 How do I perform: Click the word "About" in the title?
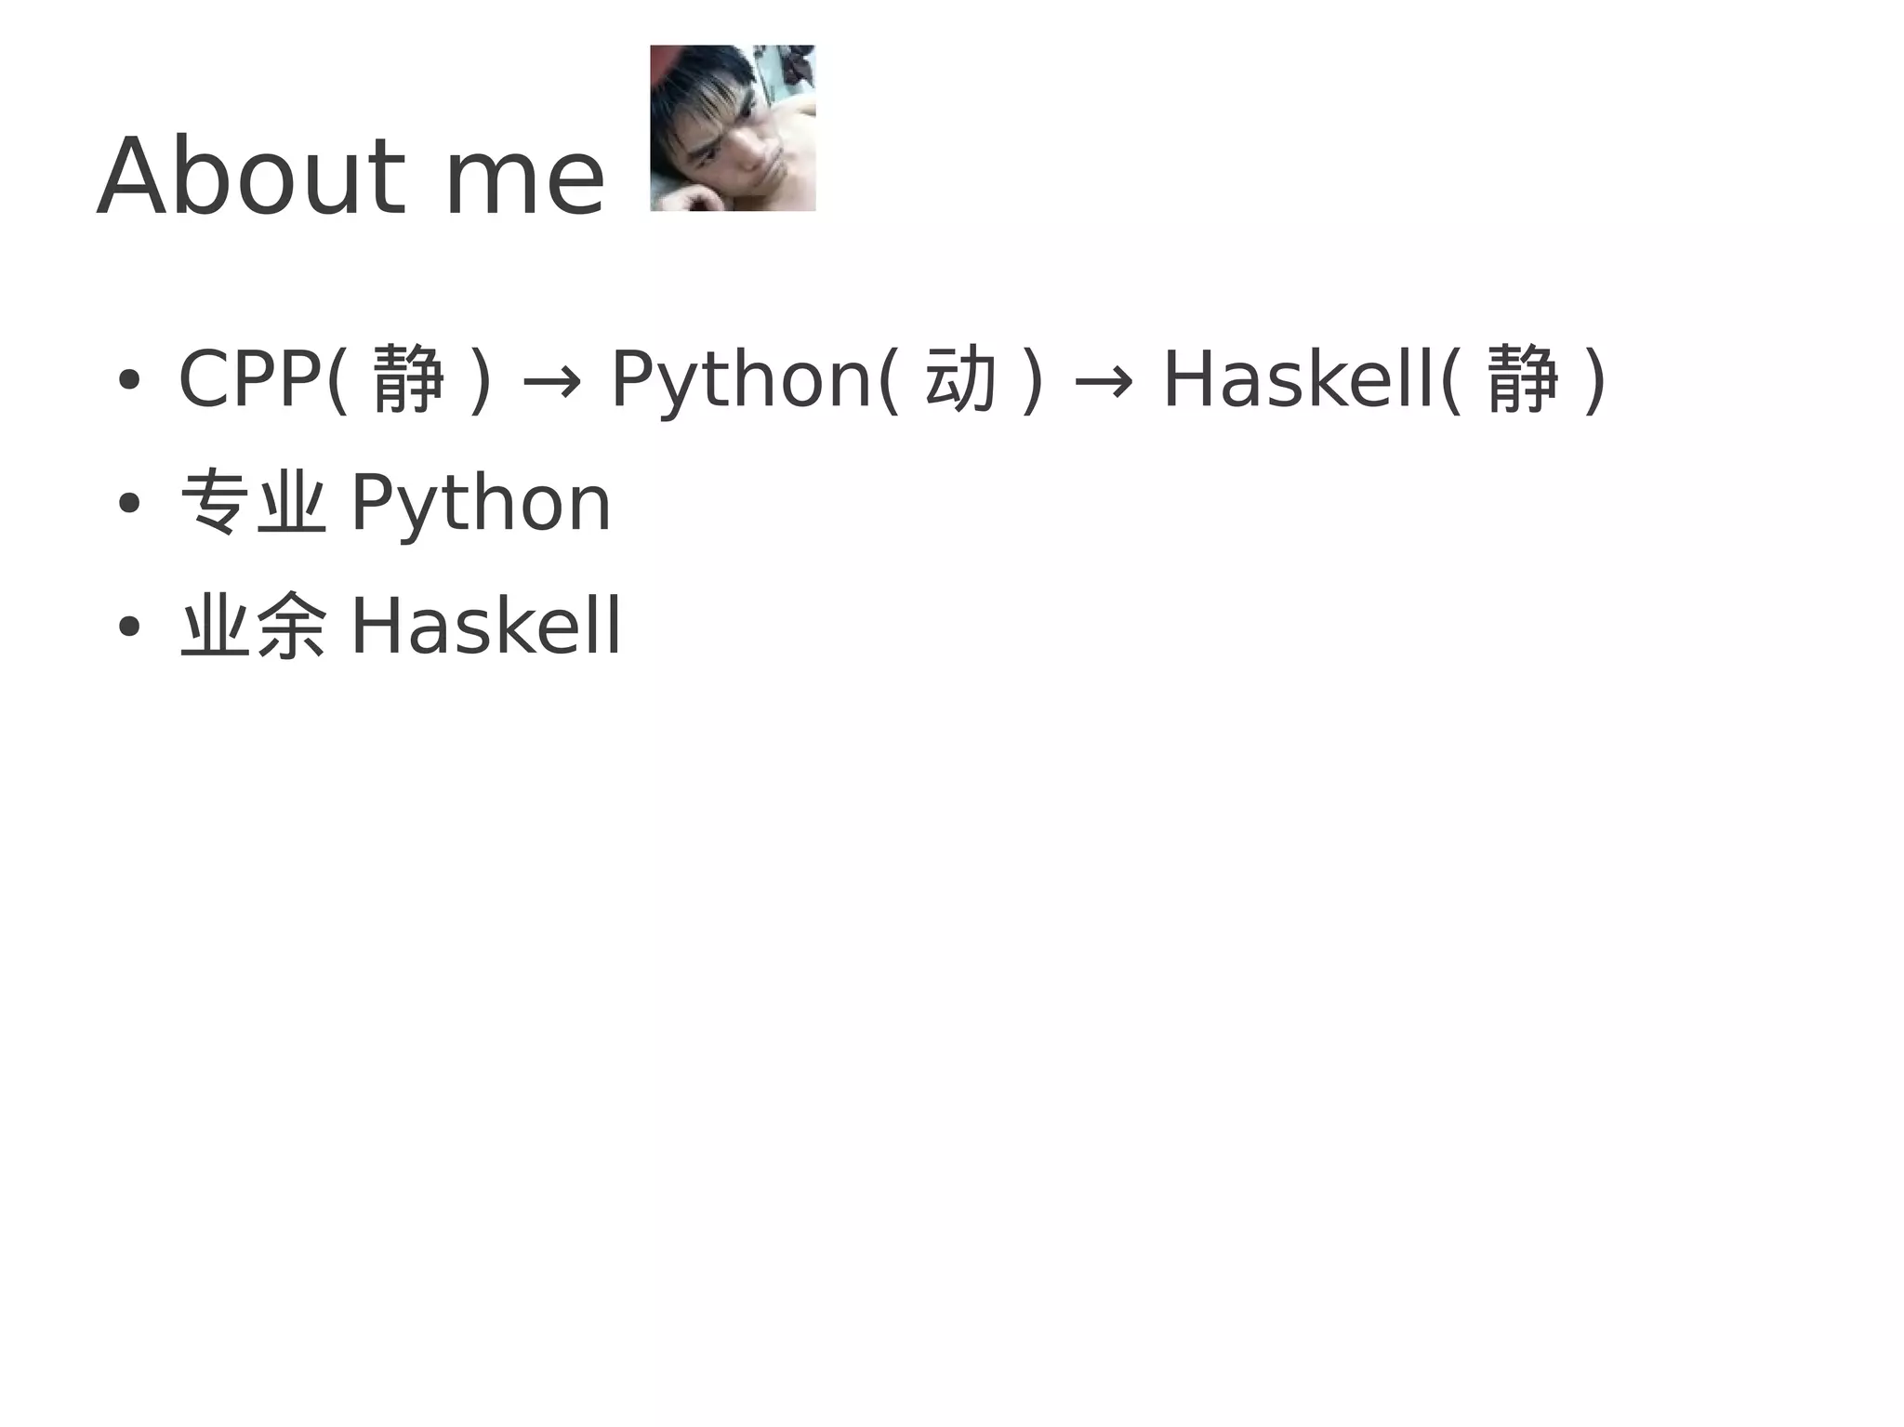(251, 177)
